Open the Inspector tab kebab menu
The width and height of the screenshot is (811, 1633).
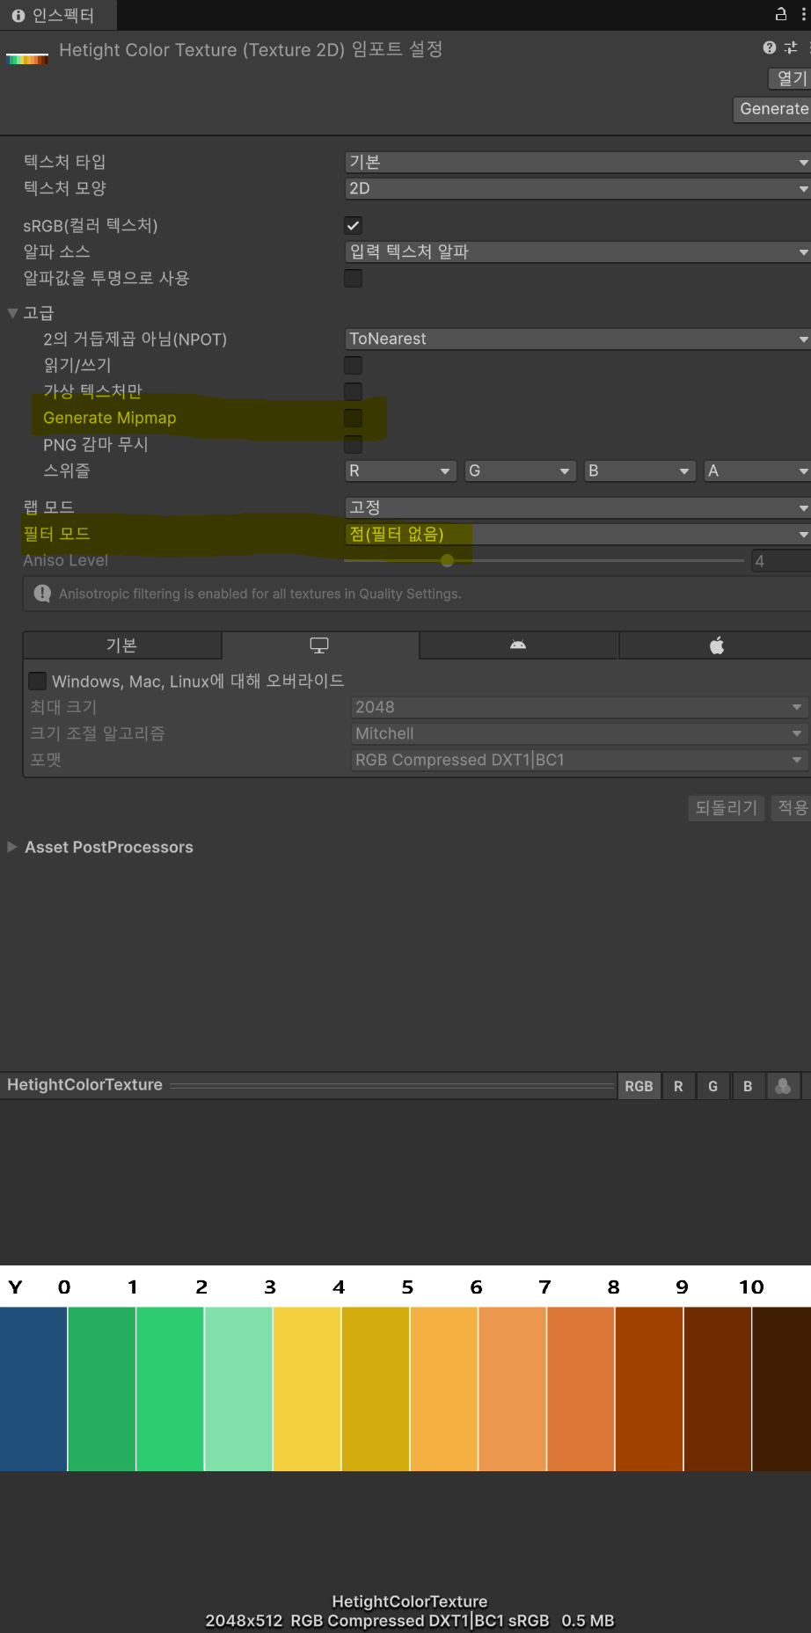804,14
